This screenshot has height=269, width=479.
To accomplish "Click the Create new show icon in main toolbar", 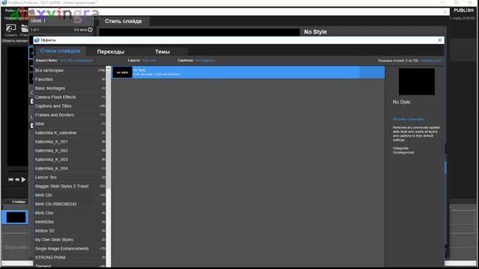I will [10, 28].
